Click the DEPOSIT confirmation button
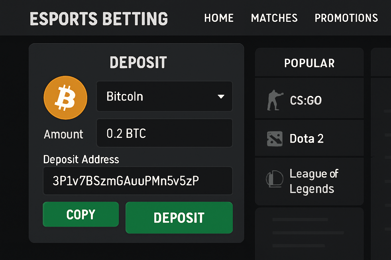Screen dimensions: 391x260 pos(179,217)
